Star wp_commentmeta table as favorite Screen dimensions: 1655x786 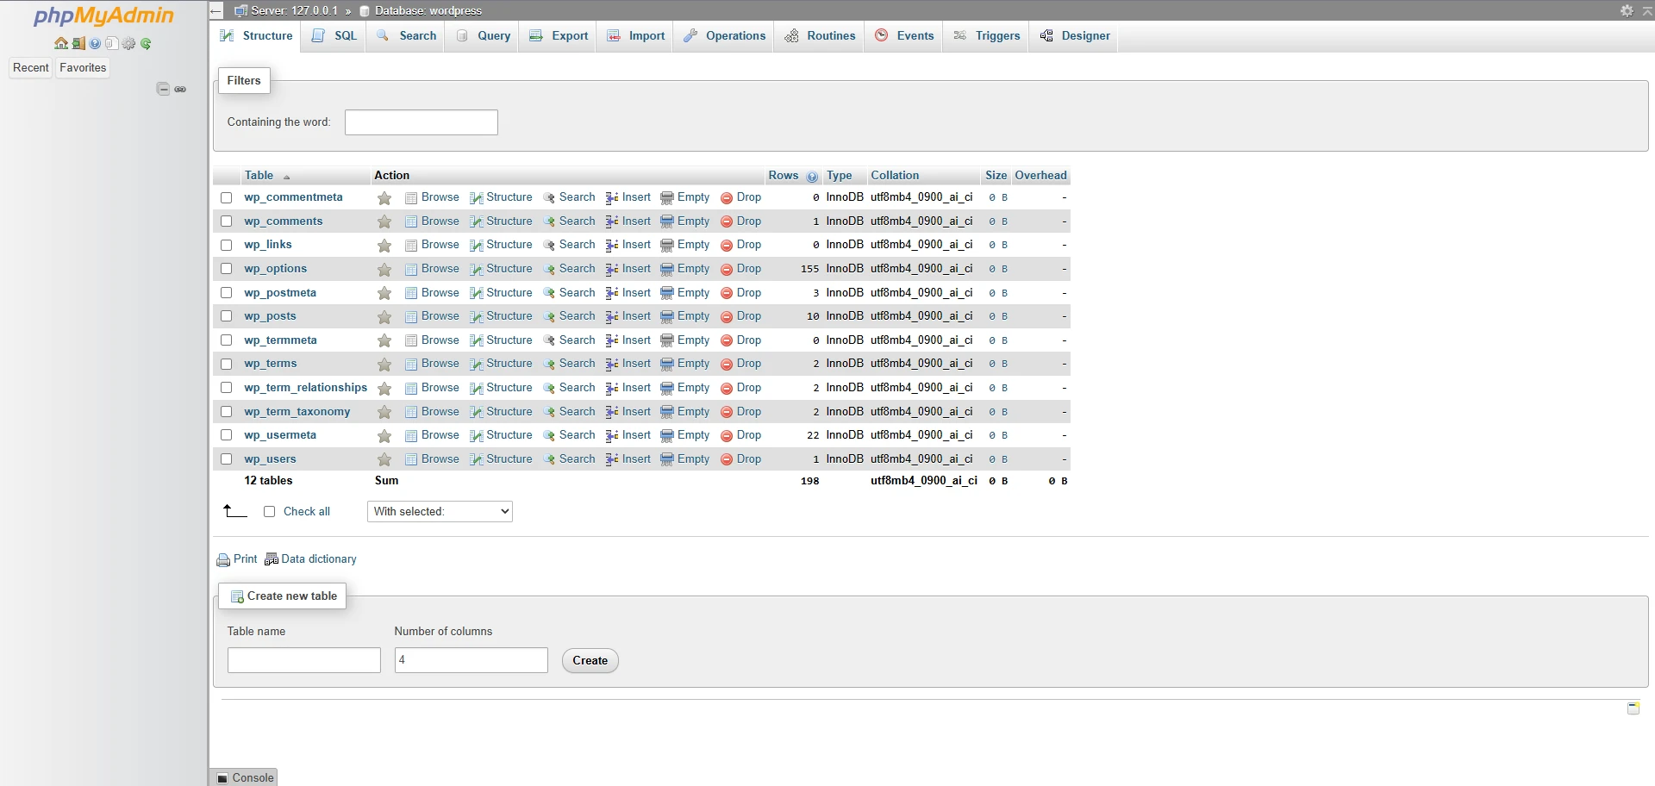384,198
